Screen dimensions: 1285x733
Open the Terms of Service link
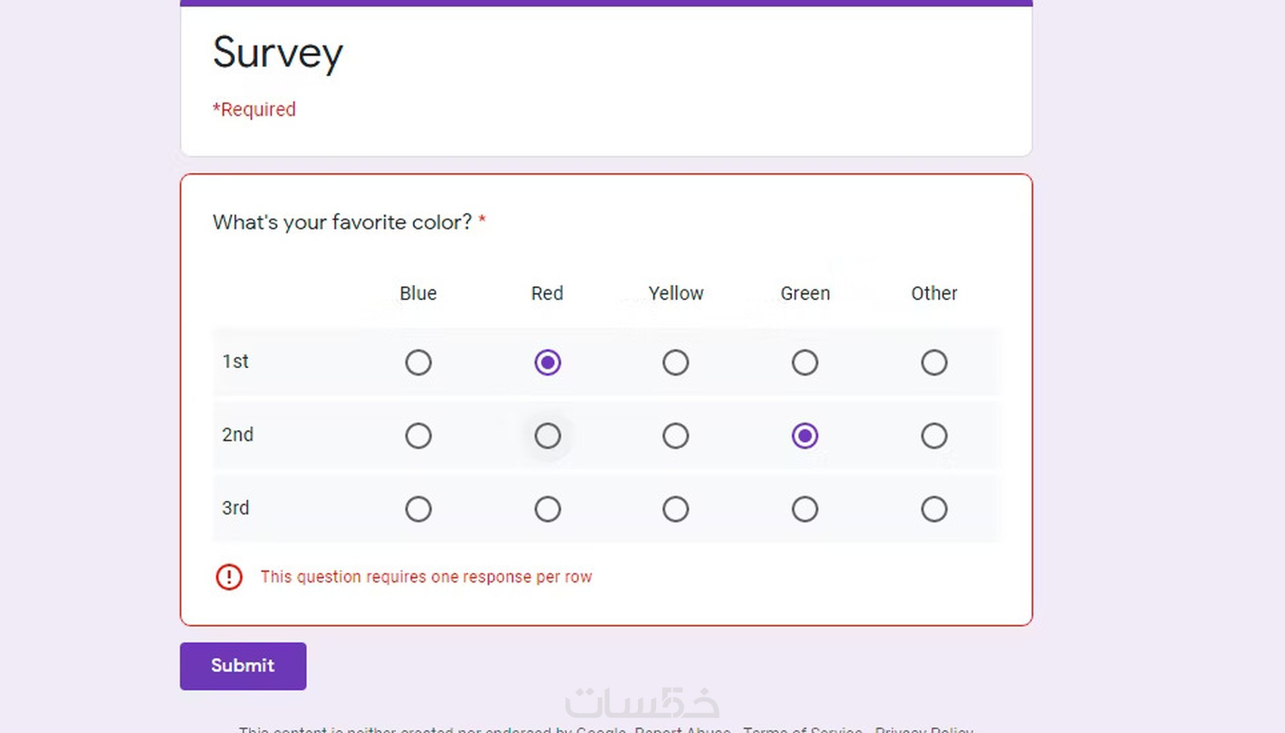click(x=803, y=729)
